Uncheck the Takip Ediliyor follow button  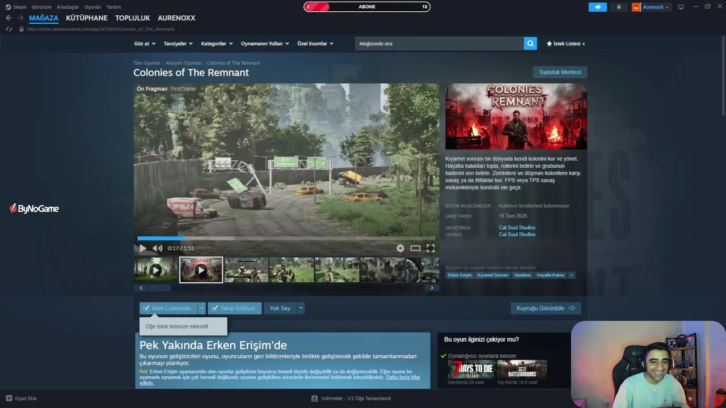coord(234,308)
